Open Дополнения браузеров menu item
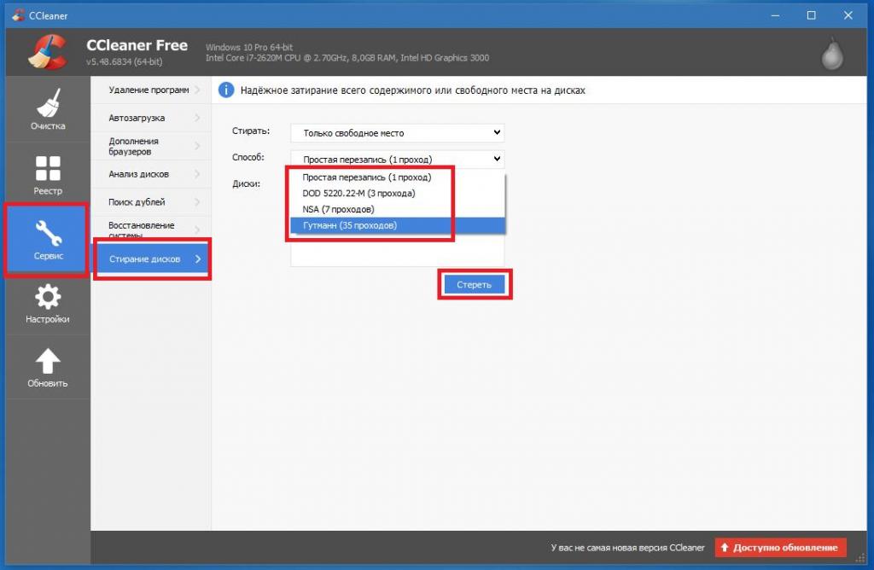Image resolution: width=874 pixels, height=570 pixels. click(x=151, y=146)
